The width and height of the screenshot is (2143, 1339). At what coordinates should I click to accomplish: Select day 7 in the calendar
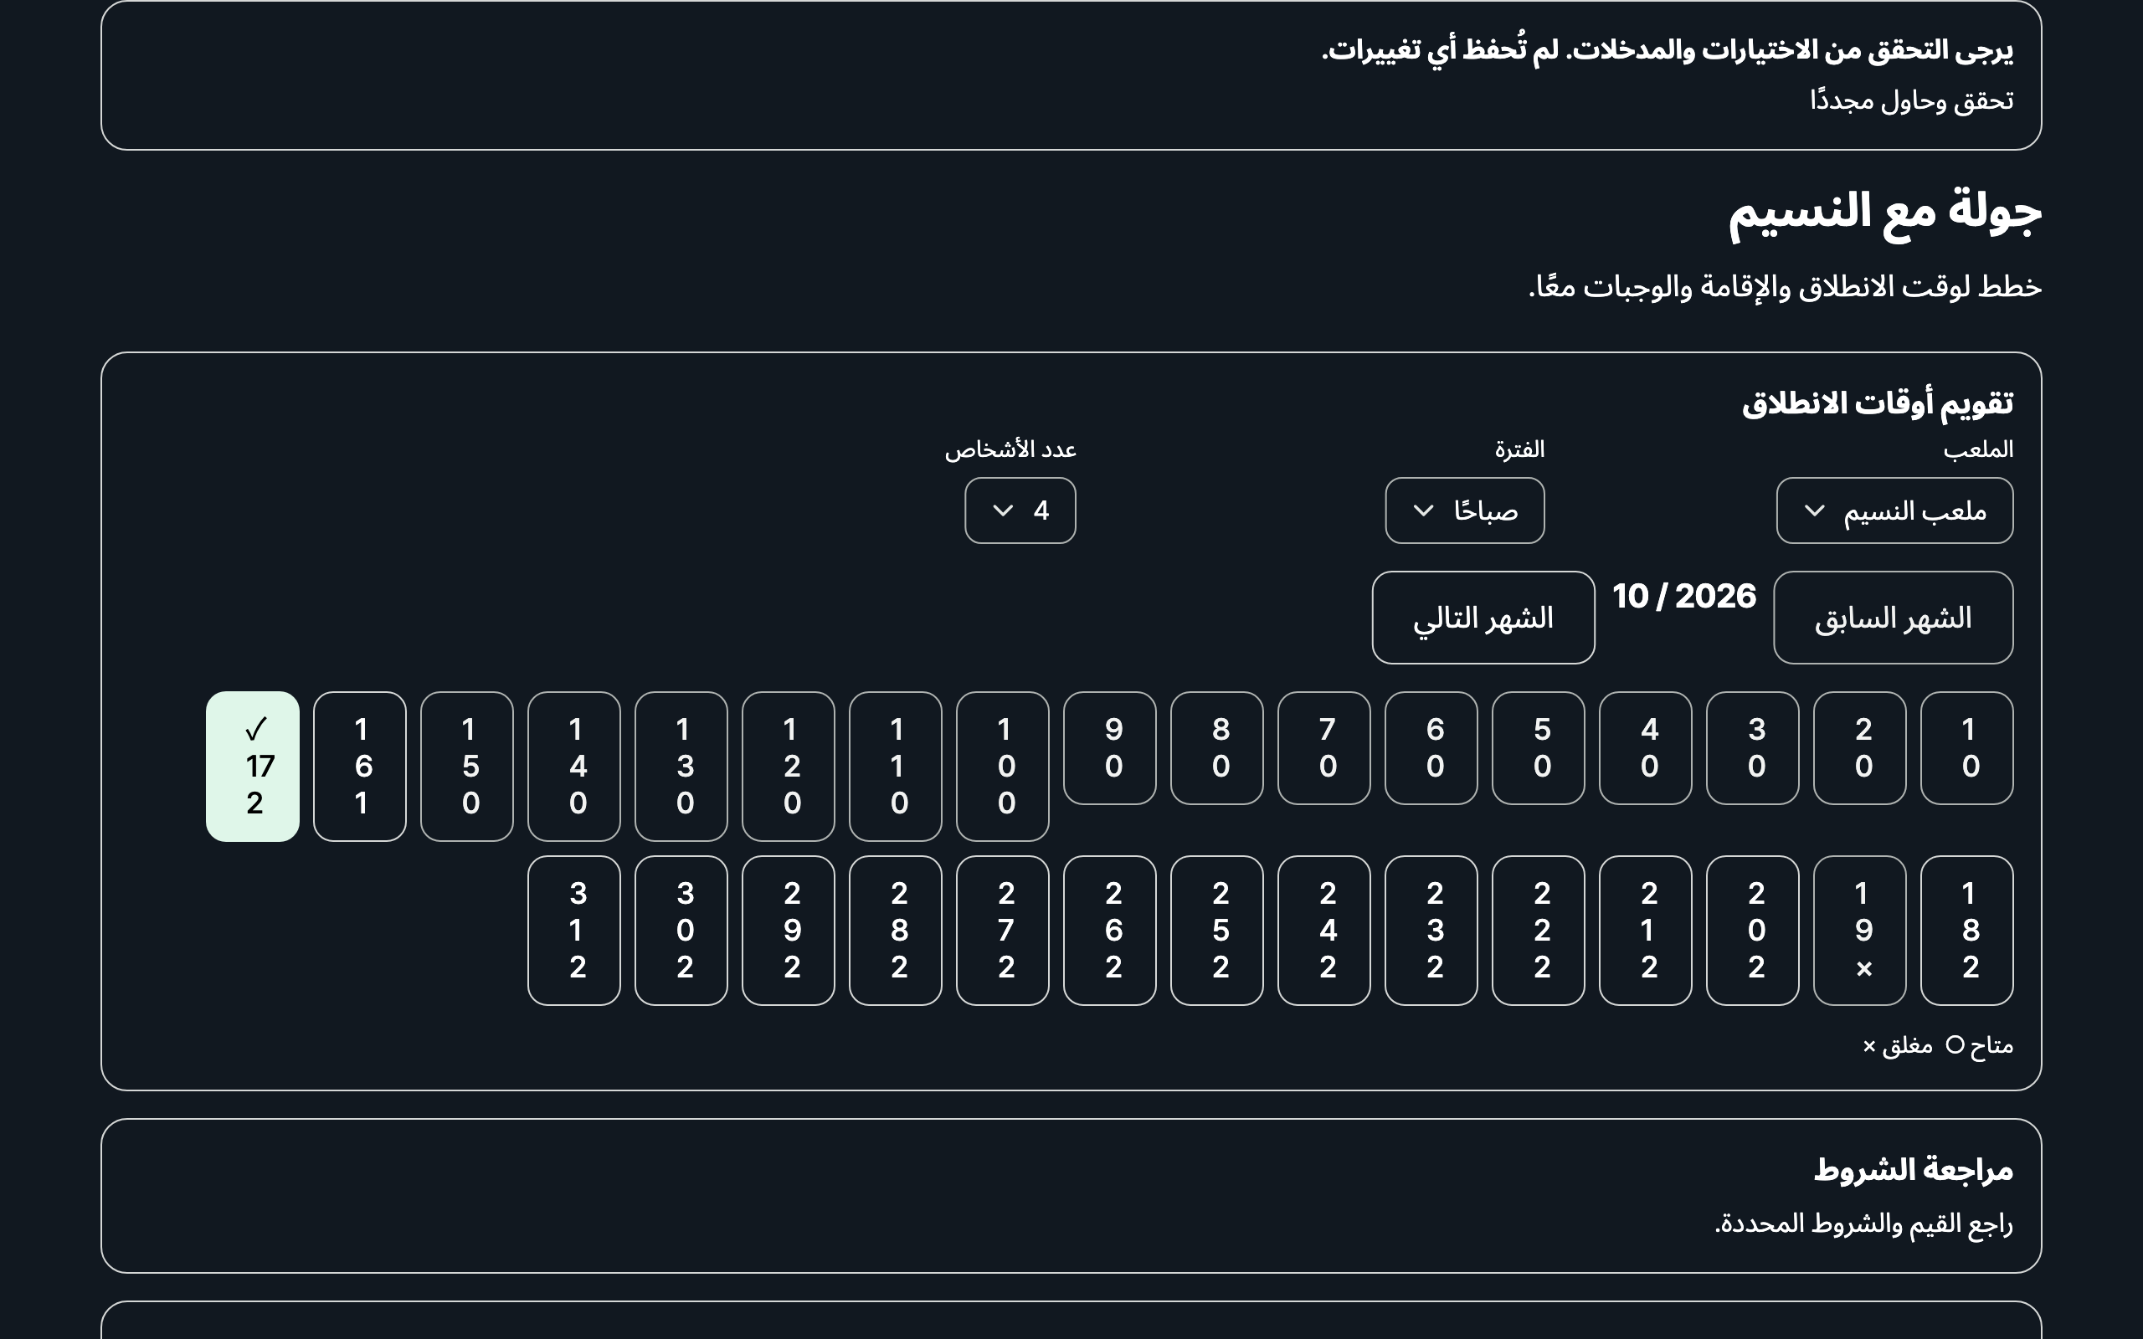[x=1323, y=748]
